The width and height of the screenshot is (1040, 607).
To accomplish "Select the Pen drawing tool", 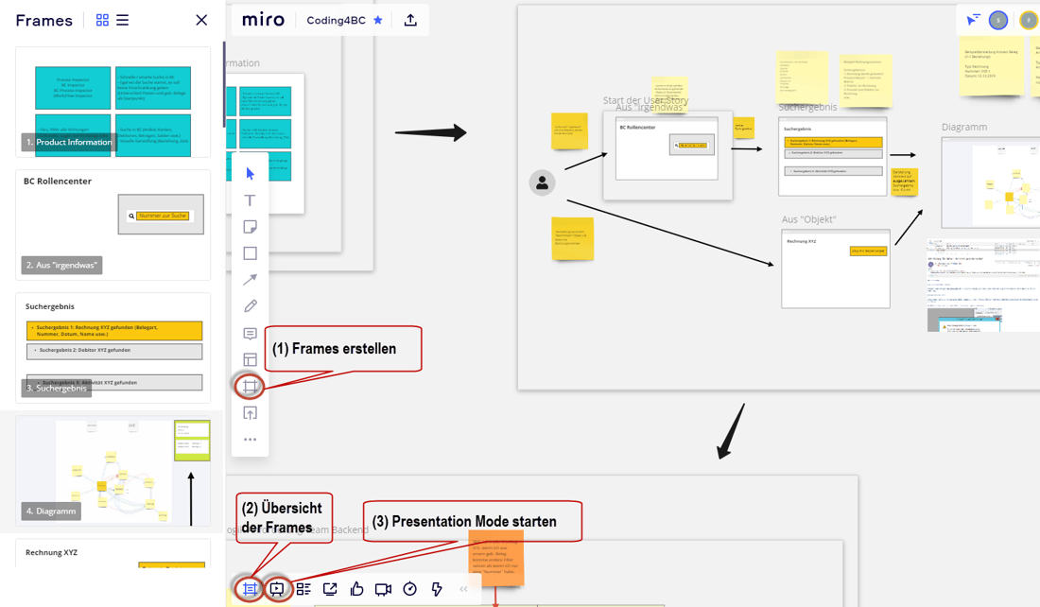I will click(250, 306).
